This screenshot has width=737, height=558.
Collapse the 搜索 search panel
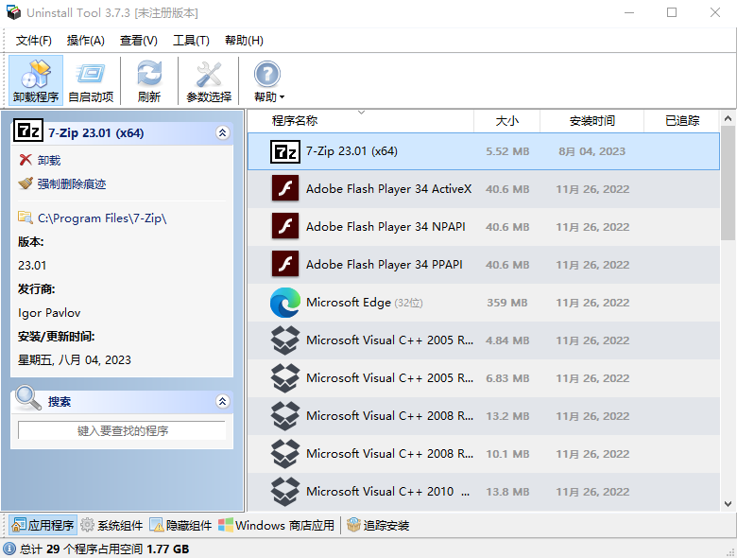tap(222, 401)
